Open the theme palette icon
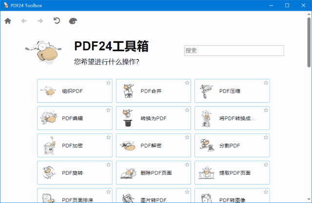 [x=73, y=21]
